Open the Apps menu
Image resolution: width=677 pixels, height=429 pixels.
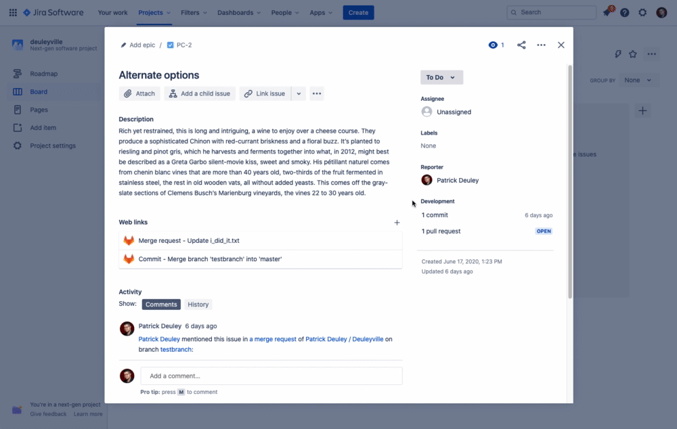click(x=321, y=12)
